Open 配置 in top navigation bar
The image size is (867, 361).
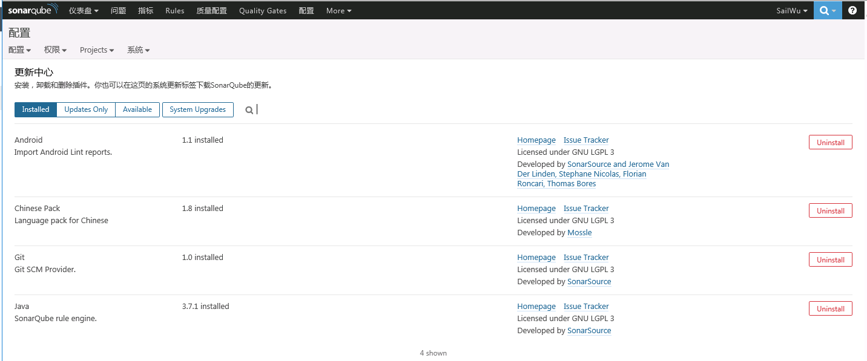(x=306, y=11)
